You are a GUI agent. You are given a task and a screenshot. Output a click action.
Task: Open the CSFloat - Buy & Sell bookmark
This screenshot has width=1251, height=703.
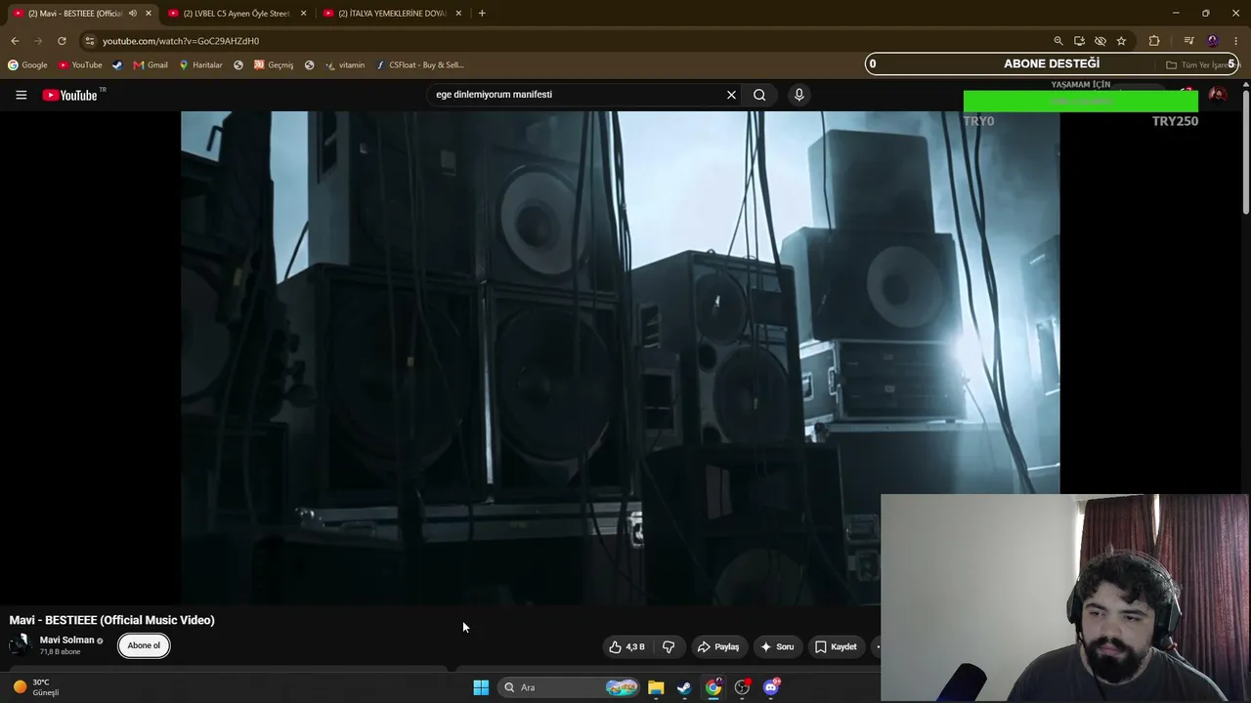420,65
